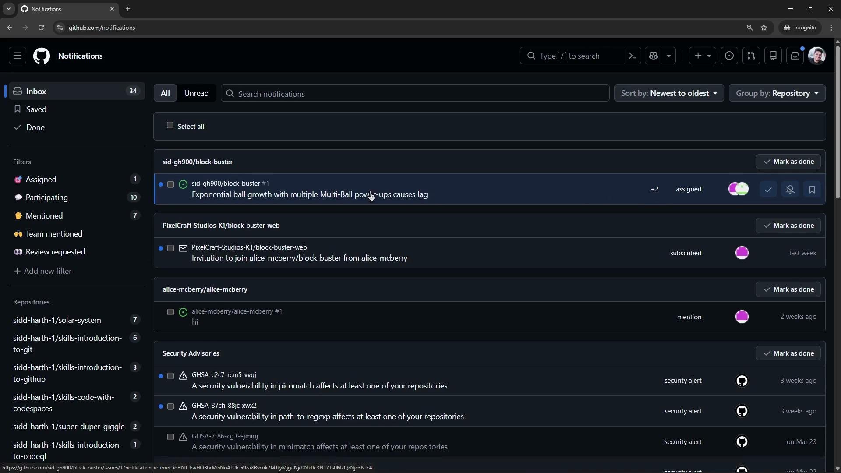
Task: Mark sid-gh900/block-buster group as done
Action: click(x=788, y=162)
